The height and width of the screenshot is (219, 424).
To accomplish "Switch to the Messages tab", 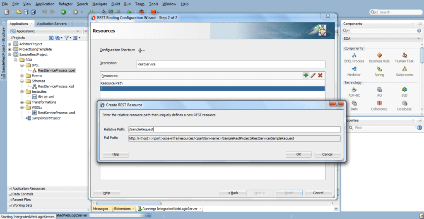I will tap(100, 209).
